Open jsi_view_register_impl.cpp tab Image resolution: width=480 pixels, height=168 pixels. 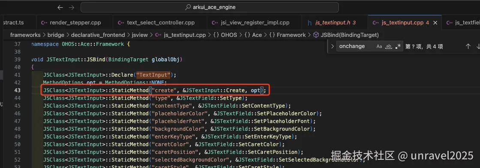254,23
